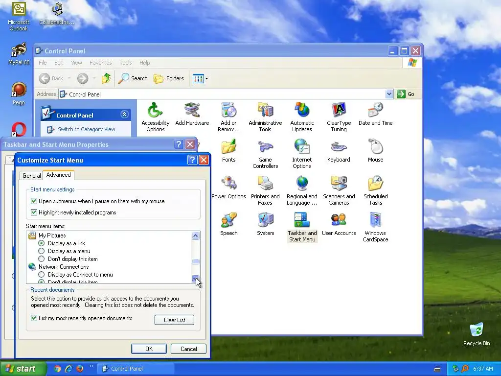The width and height of the screenshot is (501, 376).
Task: Toggle List my most recently opened documents
Action: point(34,318)
